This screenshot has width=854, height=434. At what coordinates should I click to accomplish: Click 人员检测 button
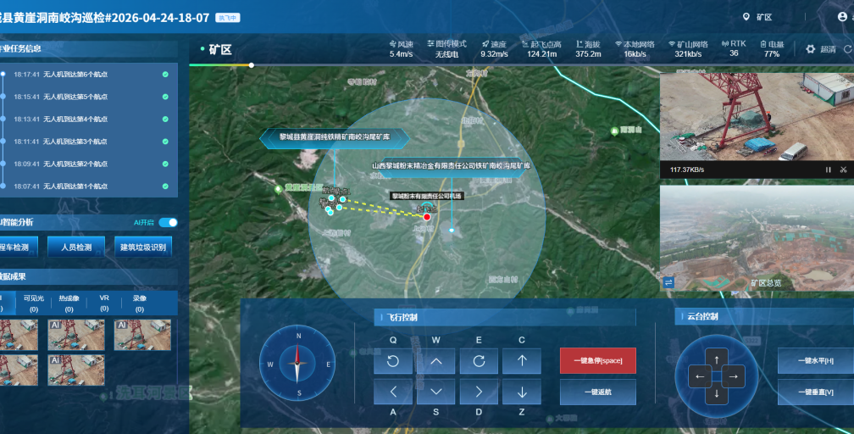76,247
